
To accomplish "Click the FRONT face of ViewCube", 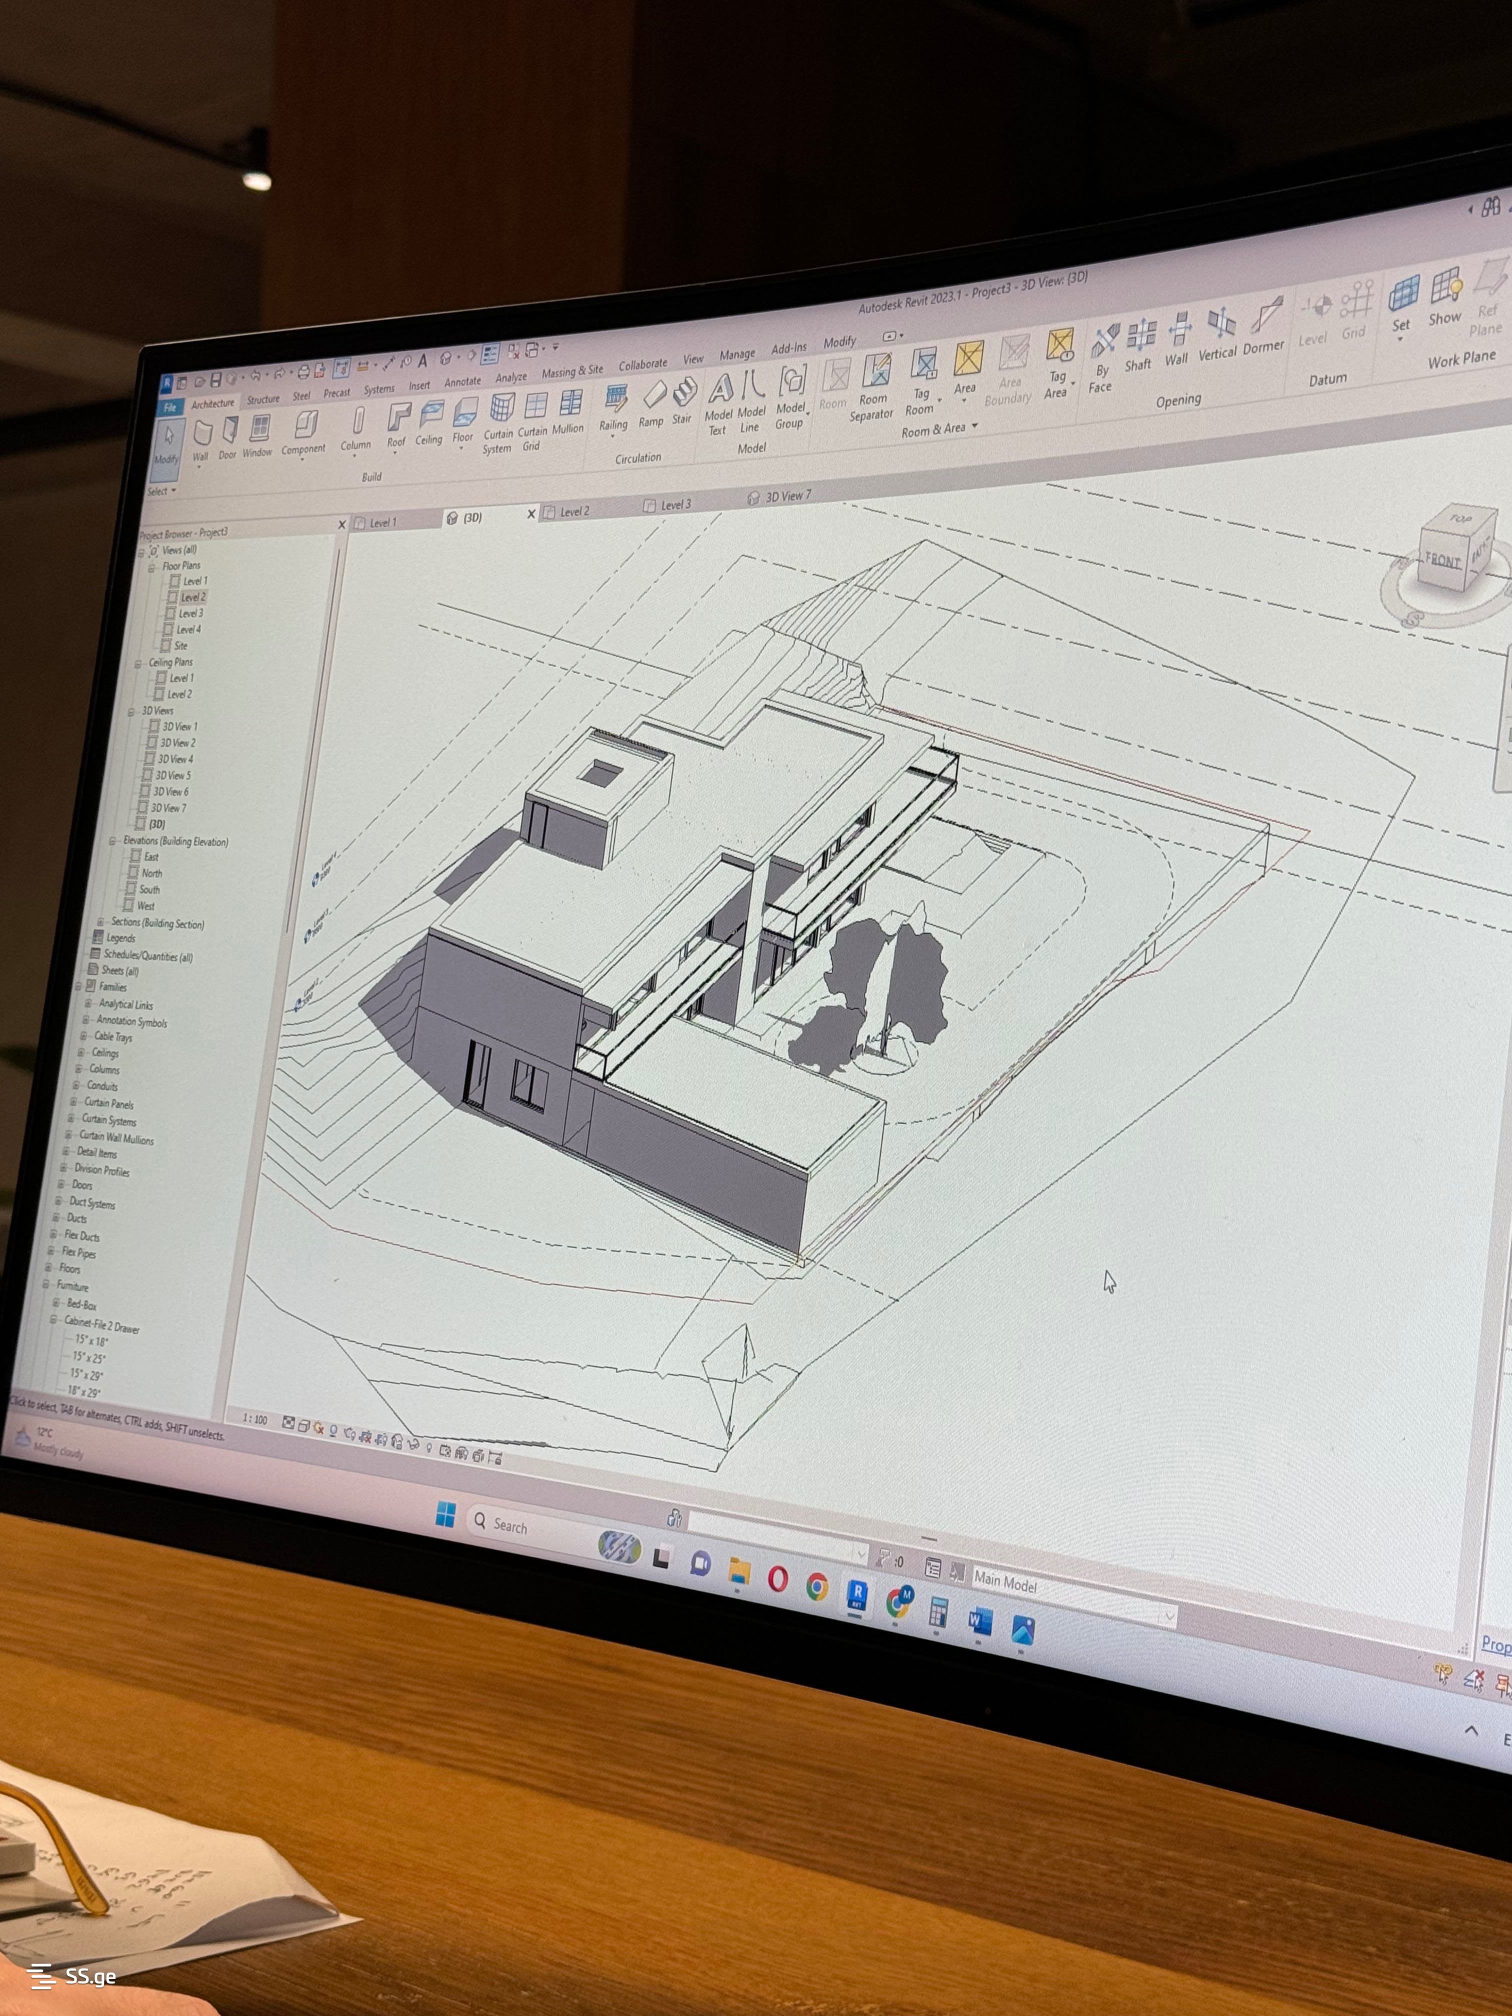I will (1442, 559).
